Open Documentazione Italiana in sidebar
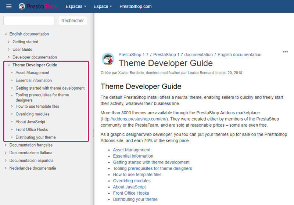The height and width of the screenshot is (205, 294). click(31, 153)
